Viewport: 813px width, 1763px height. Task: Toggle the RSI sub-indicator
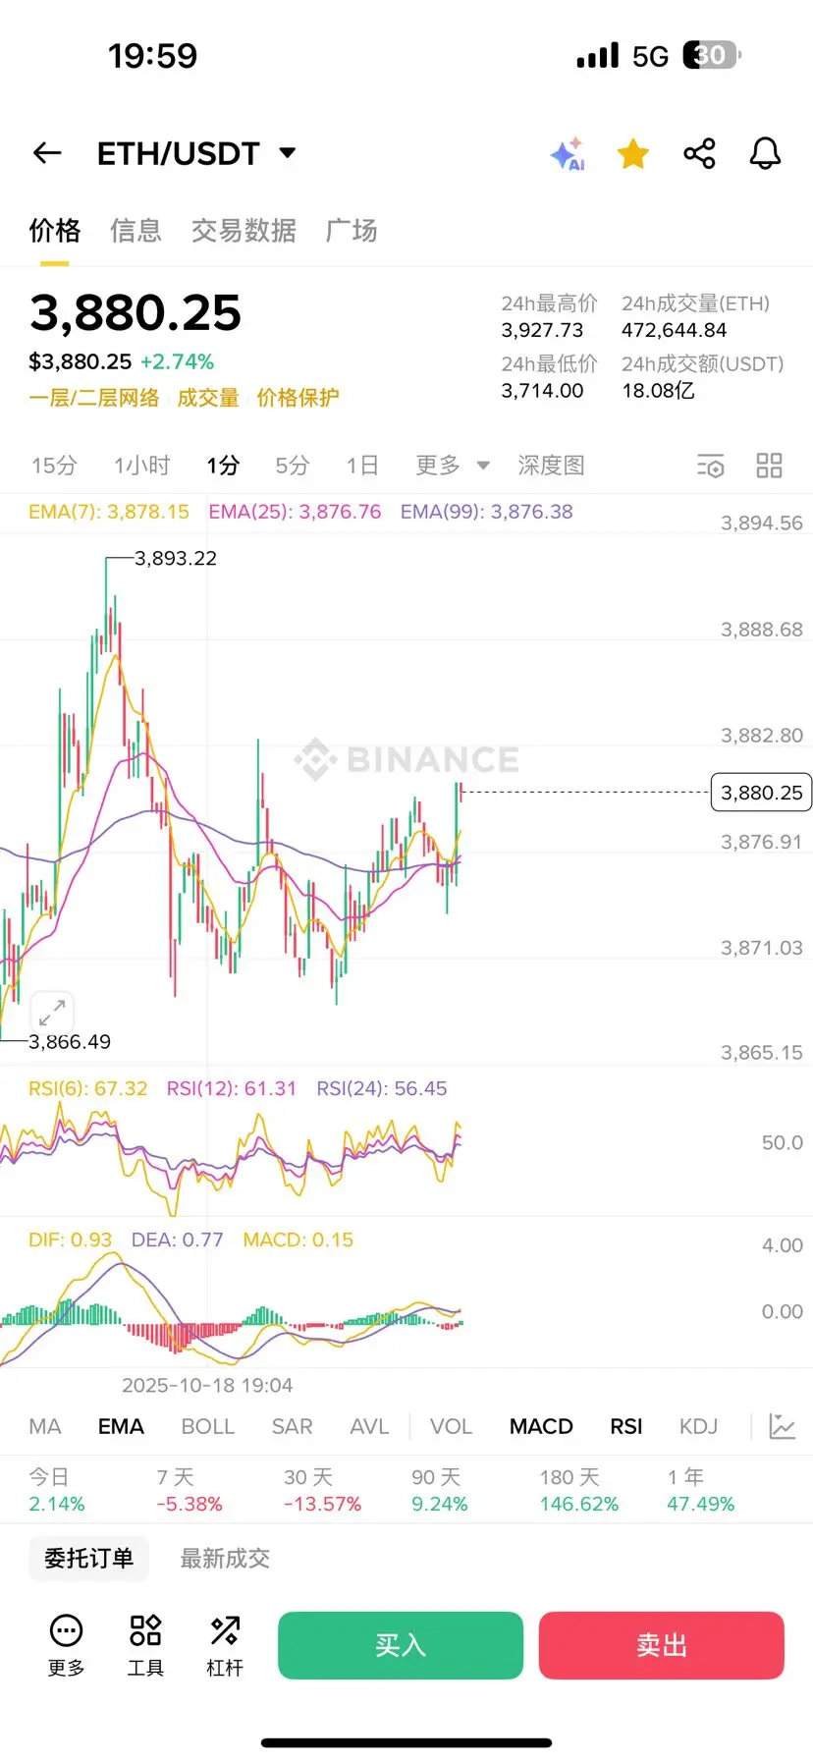626,1427
